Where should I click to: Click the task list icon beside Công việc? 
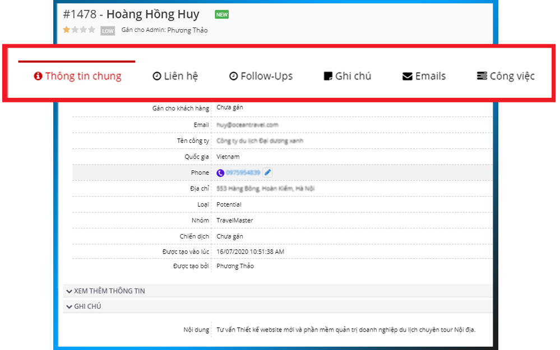pos(482,76)
